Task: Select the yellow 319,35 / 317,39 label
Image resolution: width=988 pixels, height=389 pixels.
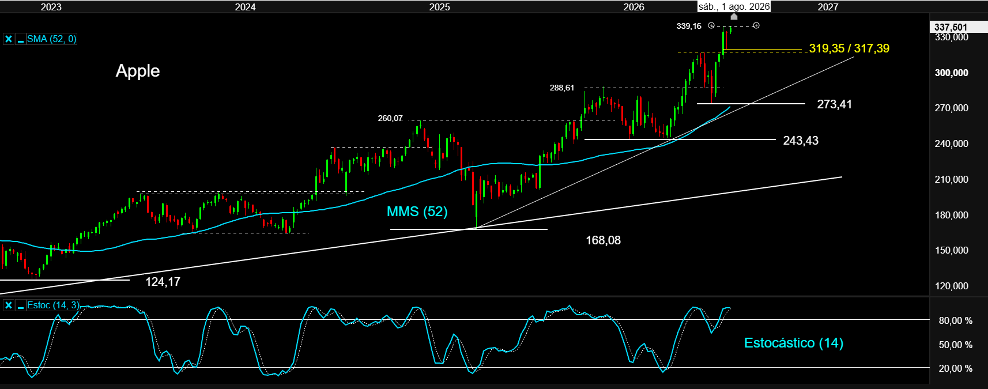Action: 849,48
